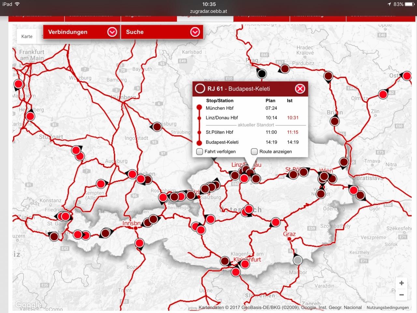Click the train marker at Regensburg
The height and width of the screenshot is (313, 417).
click(x=157, y=127)
